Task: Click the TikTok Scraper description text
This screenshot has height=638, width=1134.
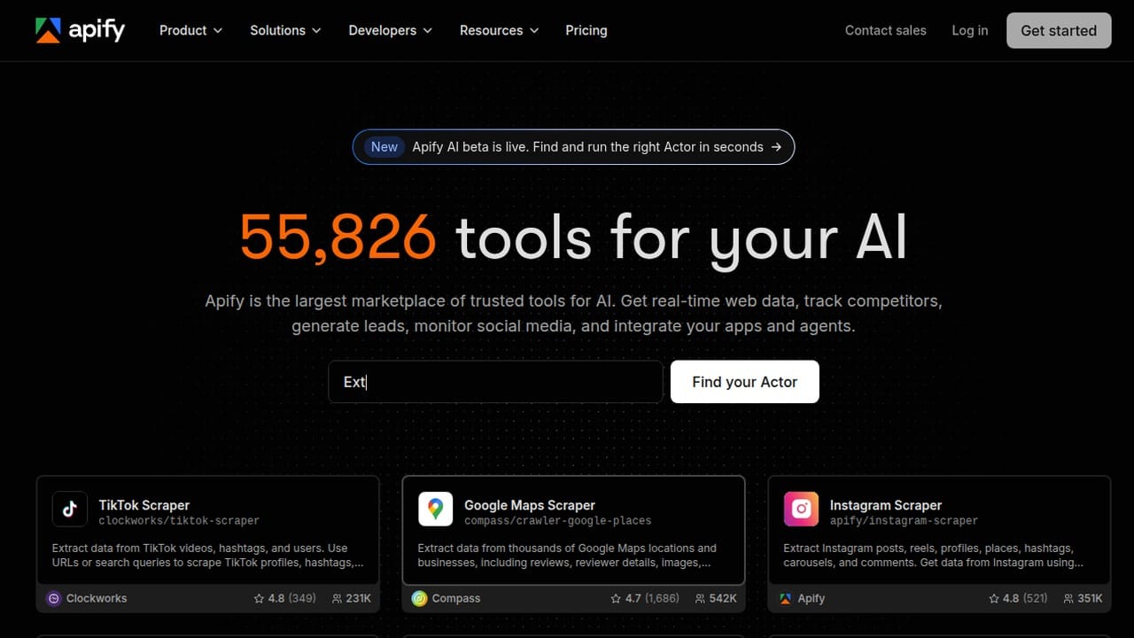Action: point(208,556)
